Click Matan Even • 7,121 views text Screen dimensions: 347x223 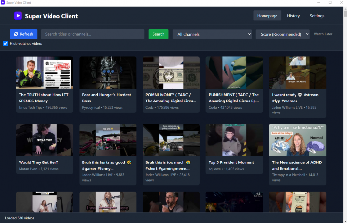pyautogui.click(x=39, y=169)
